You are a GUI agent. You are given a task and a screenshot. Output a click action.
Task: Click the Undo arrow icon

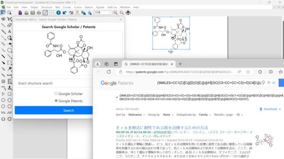64,13
